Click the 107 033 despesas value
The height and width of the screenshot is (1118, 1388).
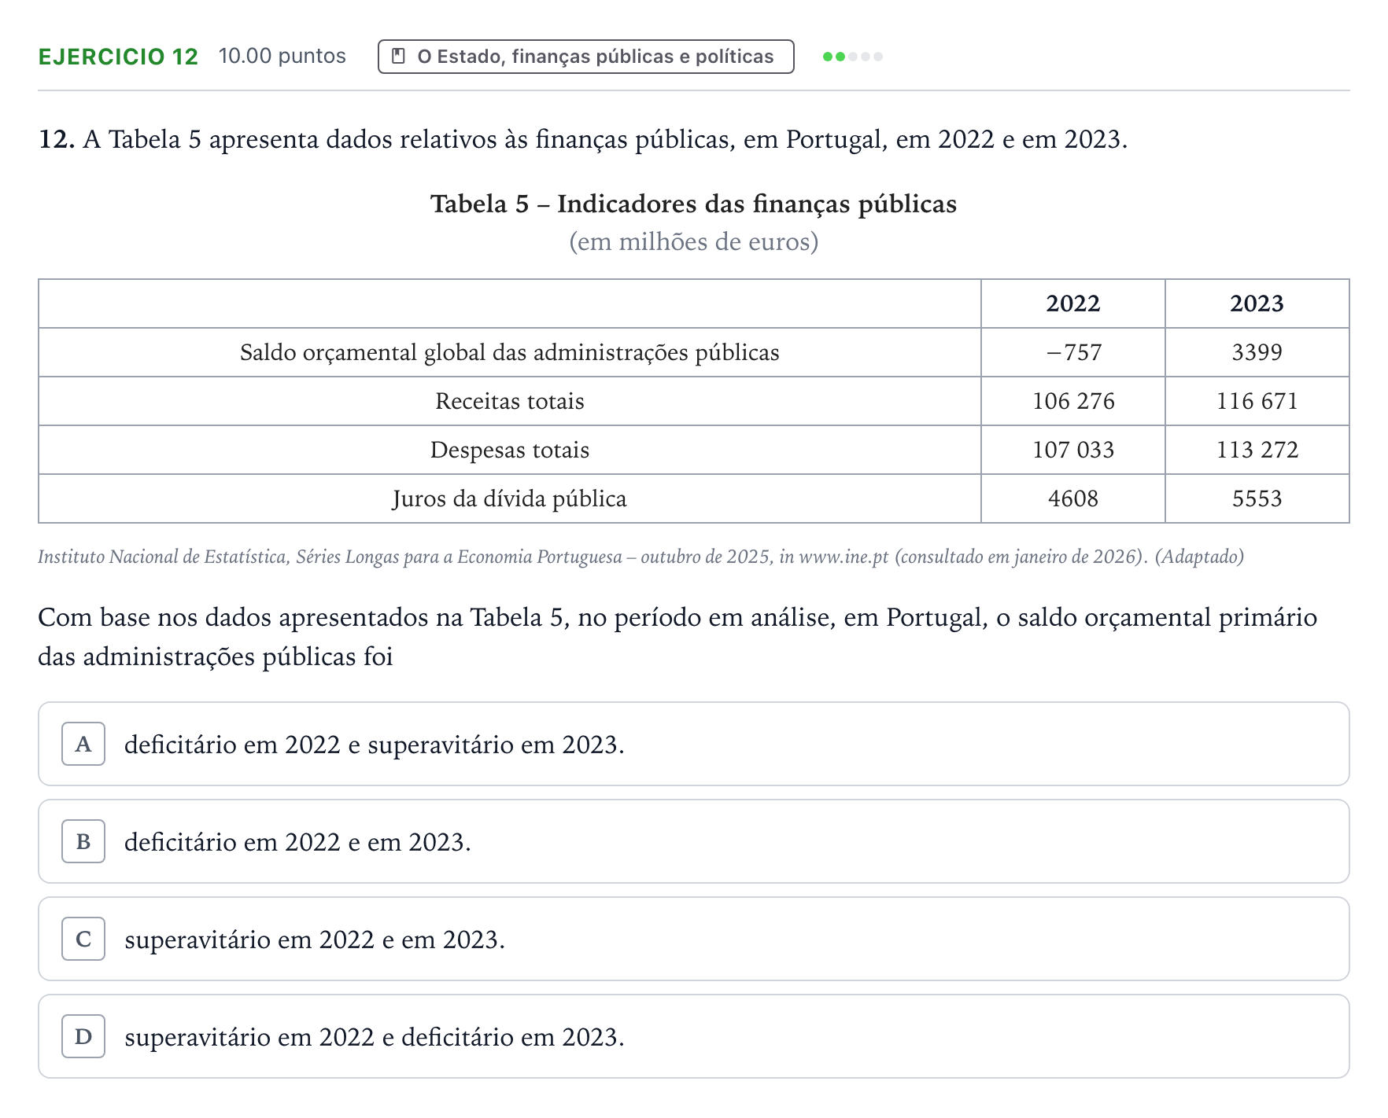pos(1073,450)
